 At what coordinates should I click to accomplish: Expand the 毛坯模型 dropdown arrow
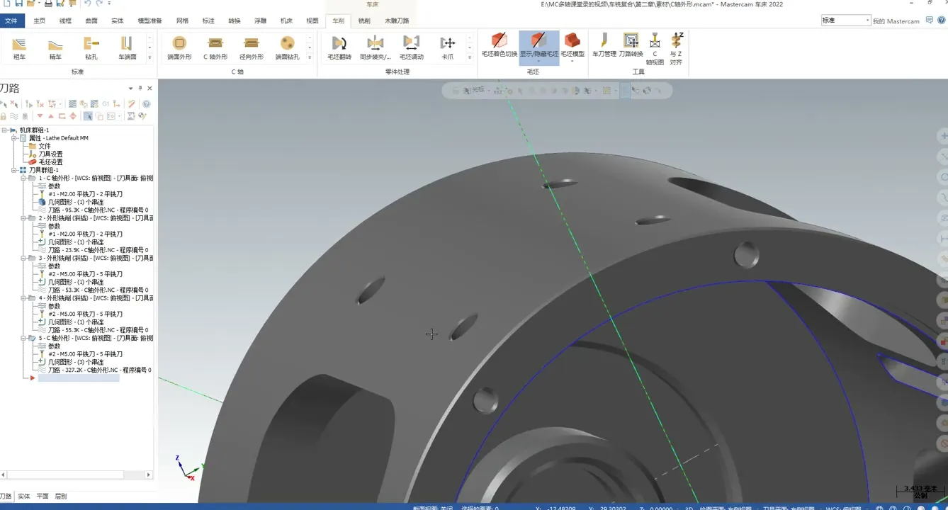pos(572,62)
